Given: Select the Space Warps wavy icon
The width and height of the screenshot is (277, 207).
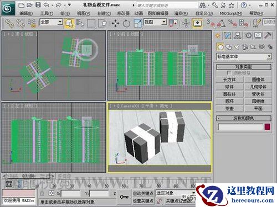Looking at the screenshot, I should click(261, 47).
